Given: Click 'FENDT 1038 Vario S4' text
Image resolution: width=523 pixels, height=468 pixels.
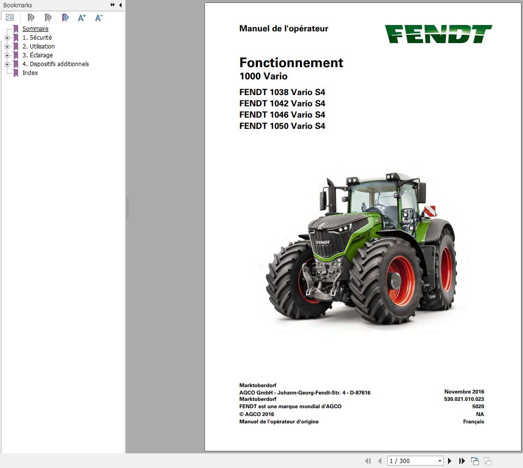Looking at the screenshot, I should pyautogui.click(x=282, y=92).
